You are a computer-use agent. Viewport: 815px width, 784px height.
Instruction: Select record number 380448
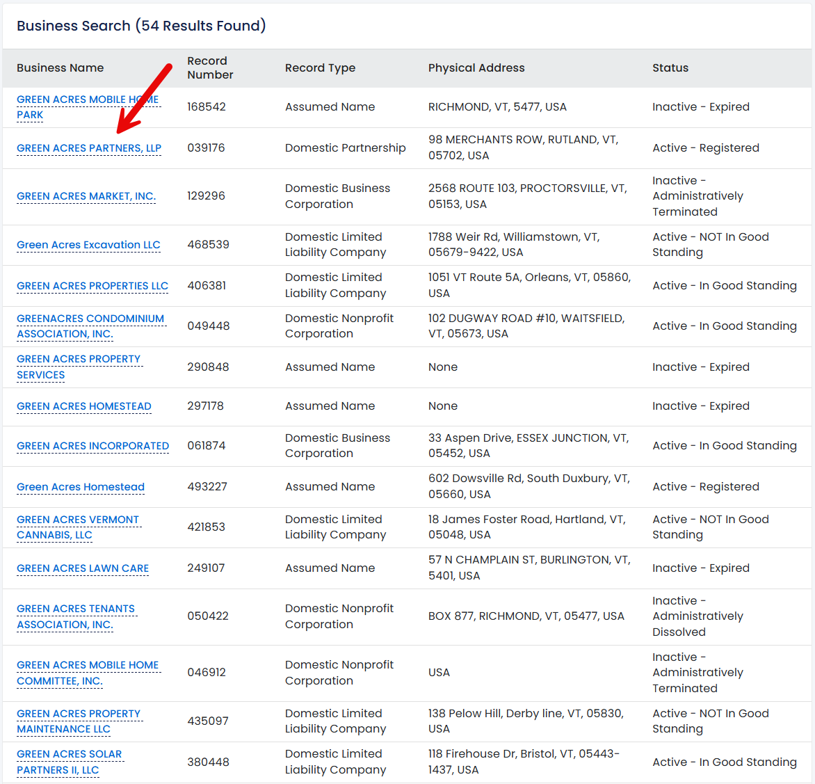pyautogui.click(x=208, y=762)
